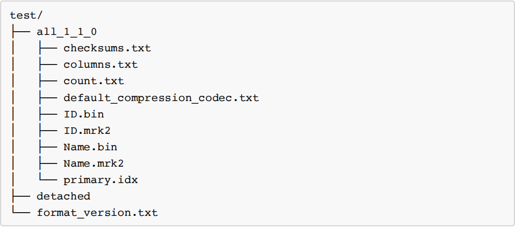Click the checksums.txt file name
The height and width of the screenshot is (227, 515).
(107, 48)
